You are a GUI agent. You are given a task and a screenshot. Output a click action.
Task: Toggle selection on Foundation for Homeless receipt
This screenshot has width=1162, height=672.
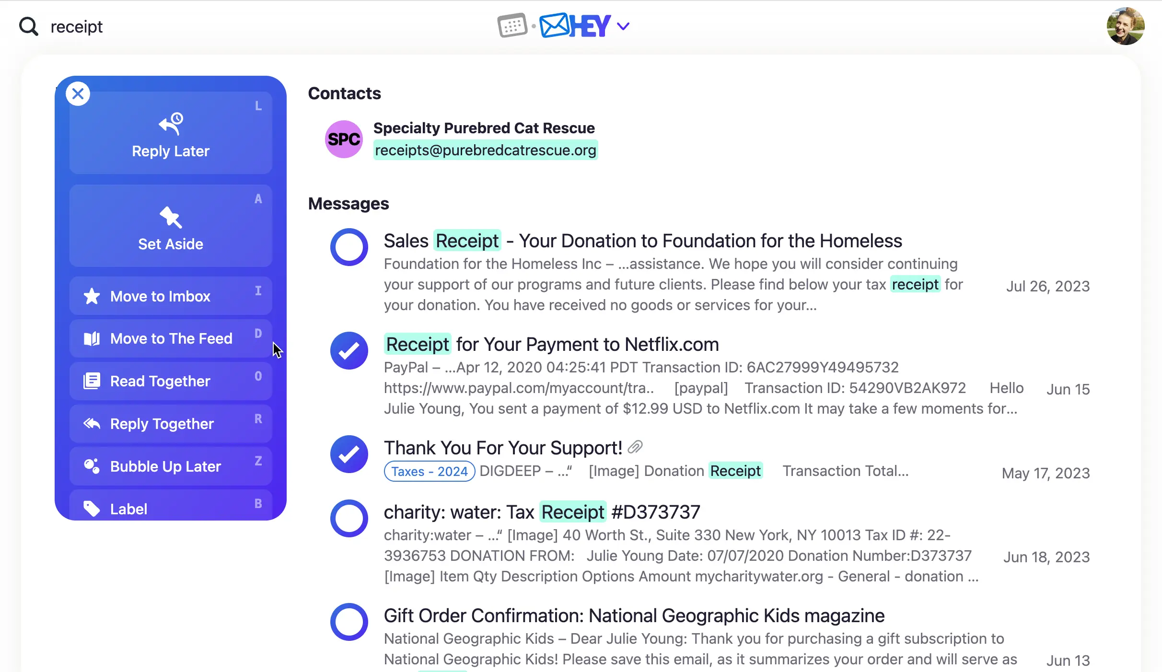coord(349,246)
